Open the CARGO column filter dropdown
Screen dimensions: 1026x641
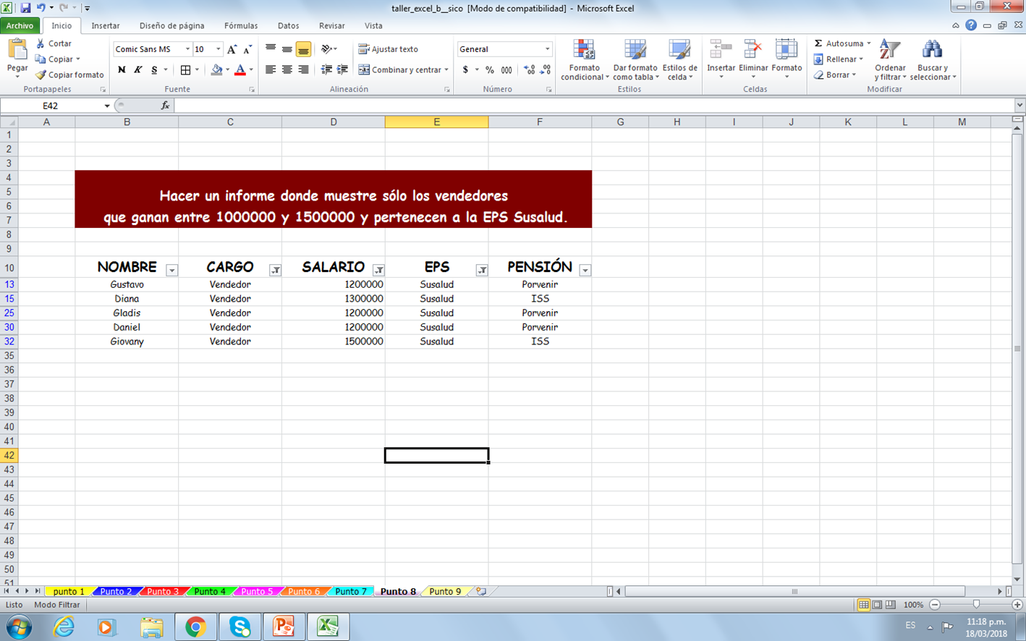point(275,270)
